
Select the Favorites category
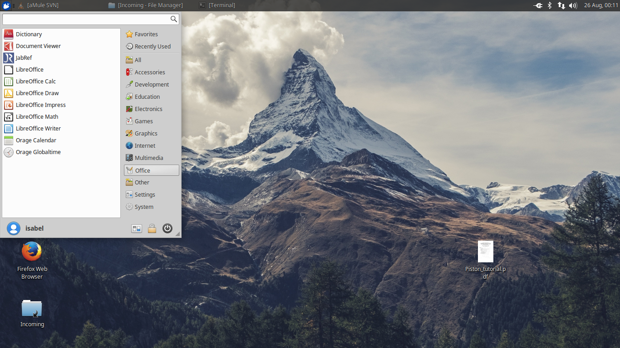(145, 34)
